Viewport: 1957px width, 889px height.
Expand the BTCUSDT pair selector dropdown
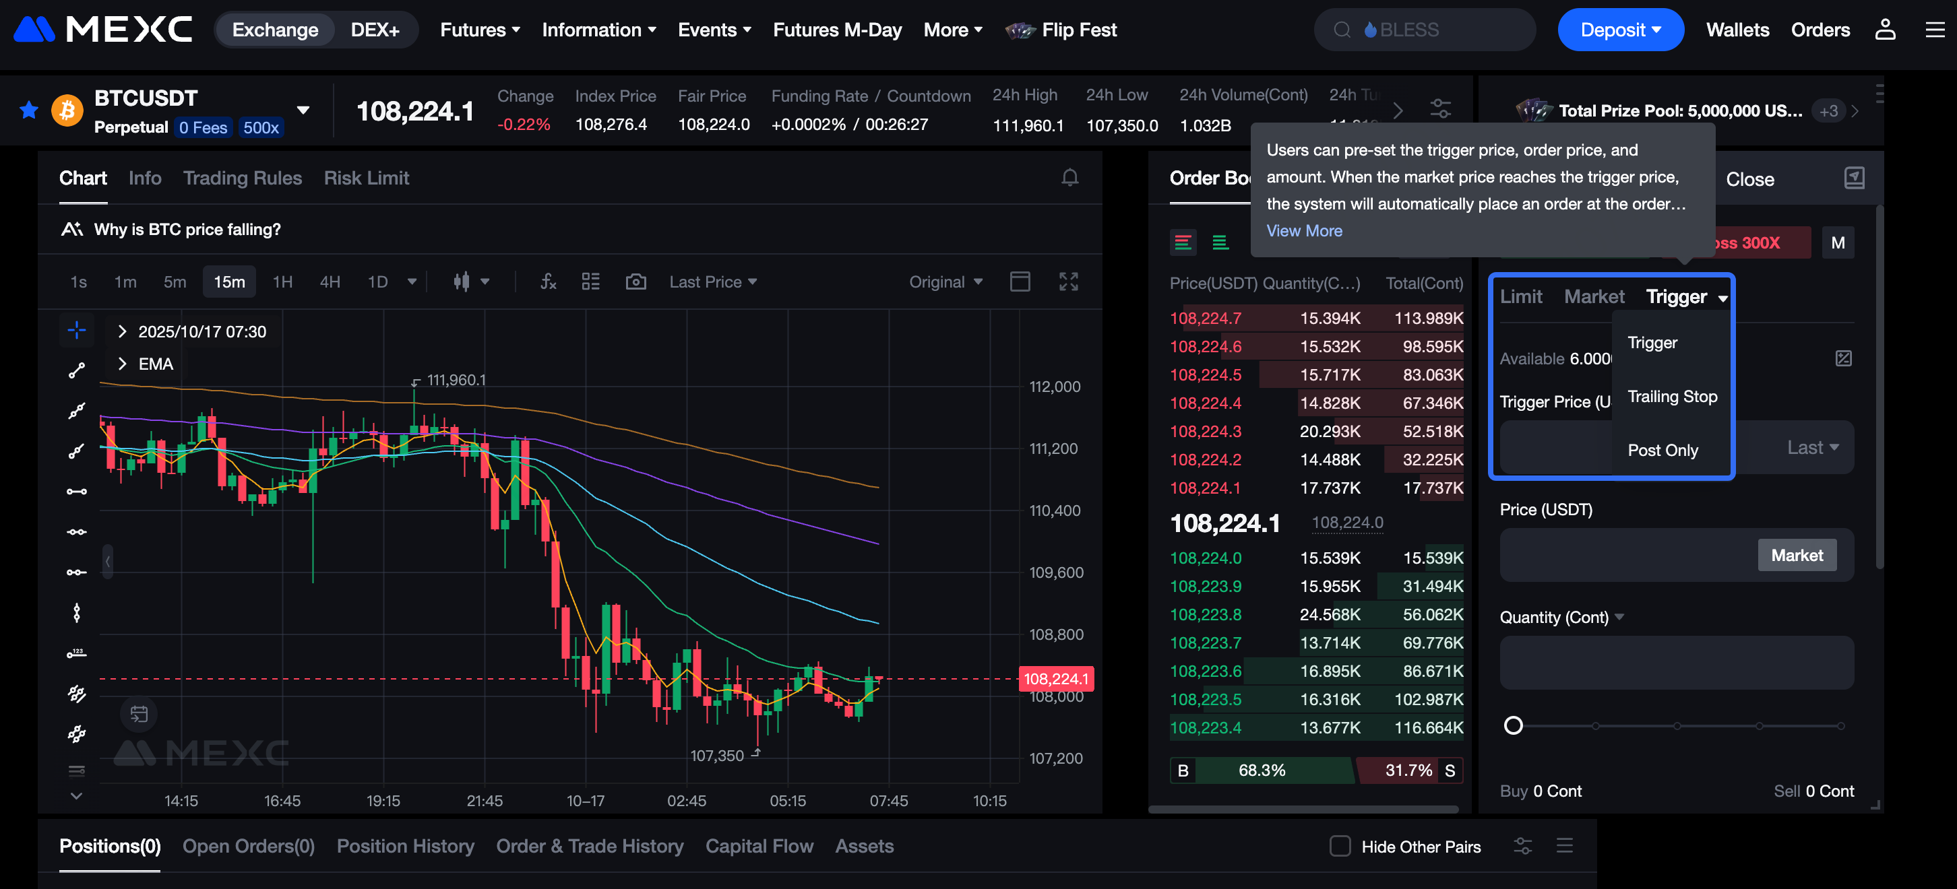click(303, 111)
